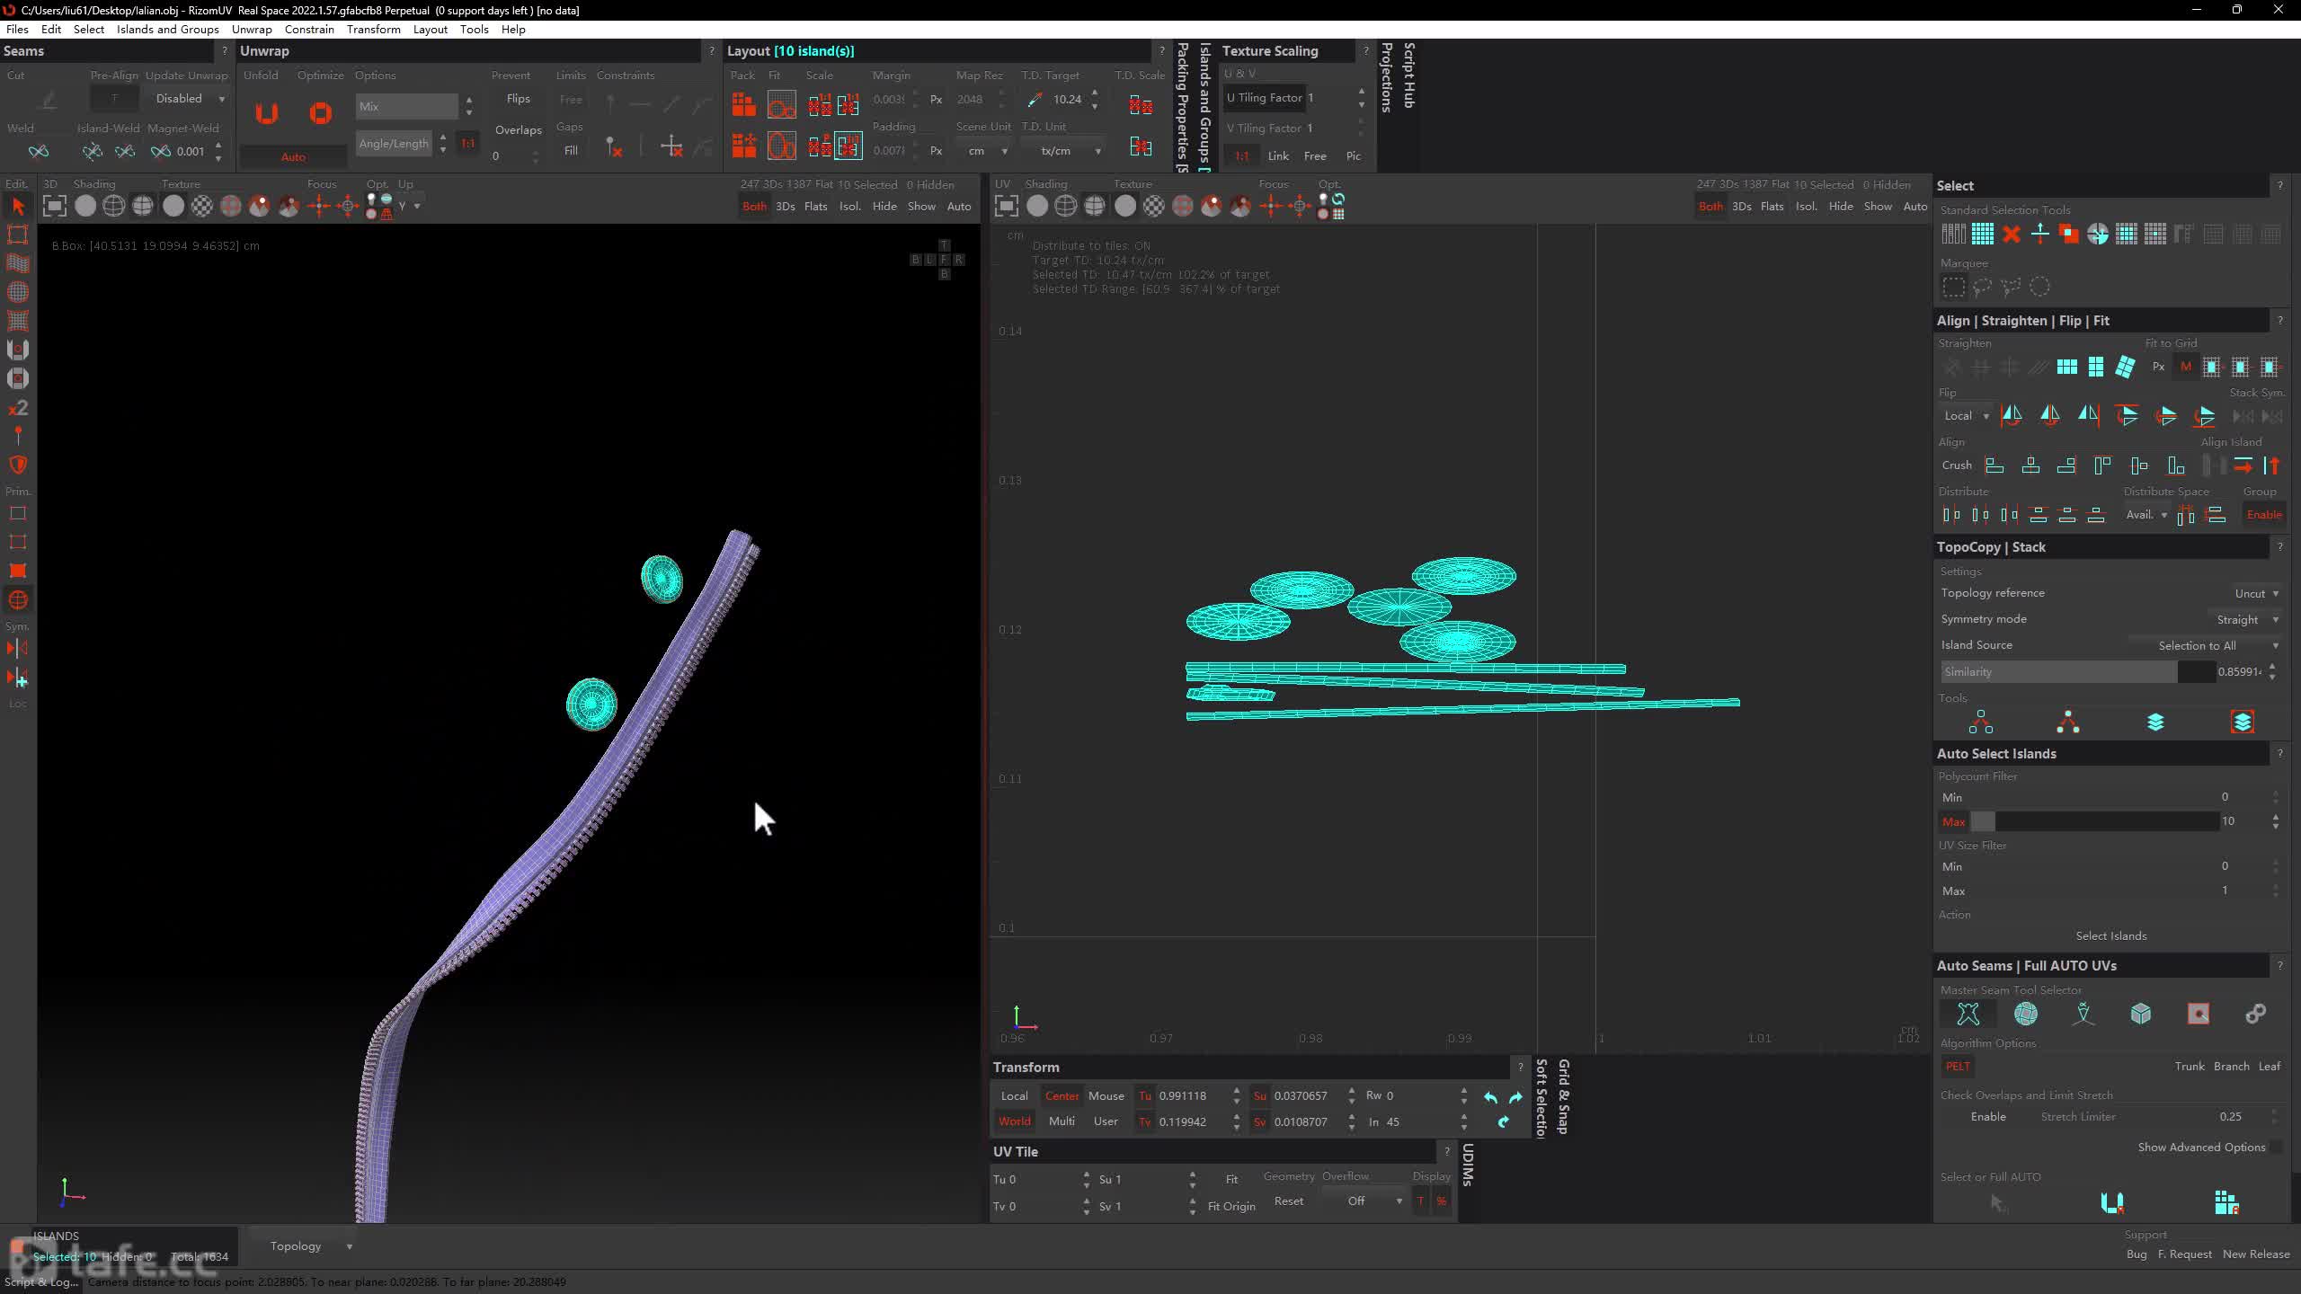Click the Isol. button in 3D viewport
The height and width of the screenshot is (1294, 2301).
[x=850, y=206]
